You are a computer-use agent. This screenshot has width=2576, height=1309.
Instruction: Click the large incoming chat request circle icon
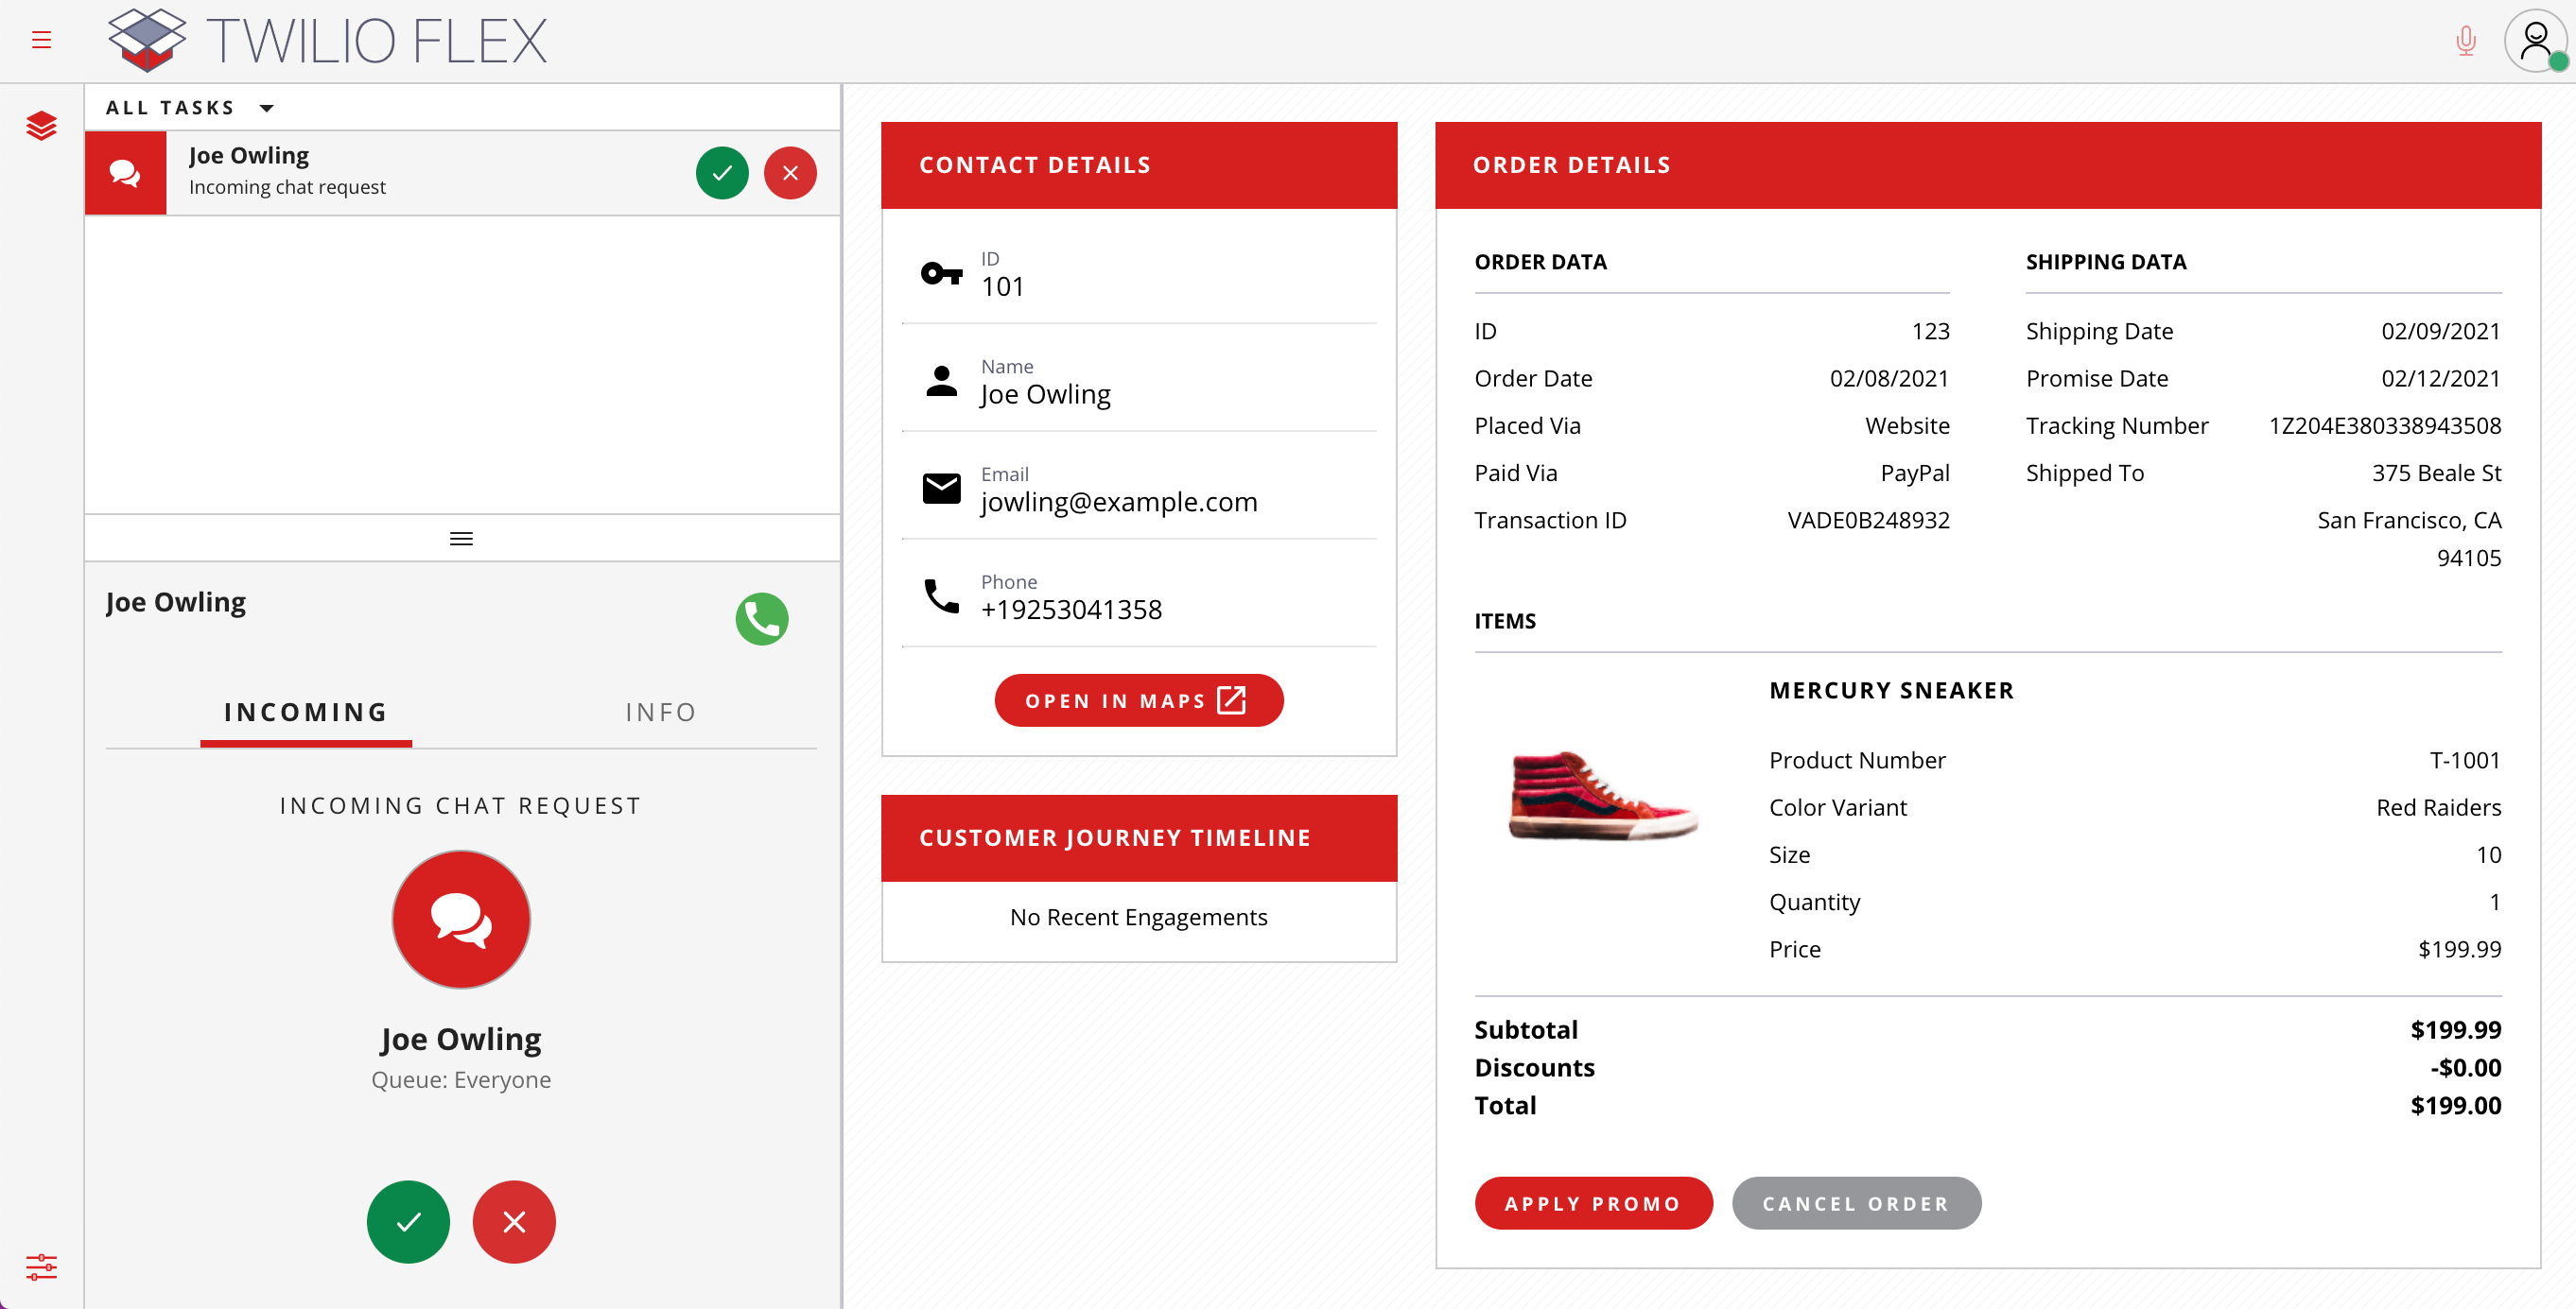(461, 920)
